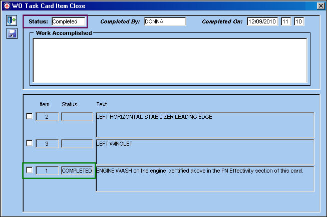
Task: Click the application logo in title bar
Action: pos(7,6)
